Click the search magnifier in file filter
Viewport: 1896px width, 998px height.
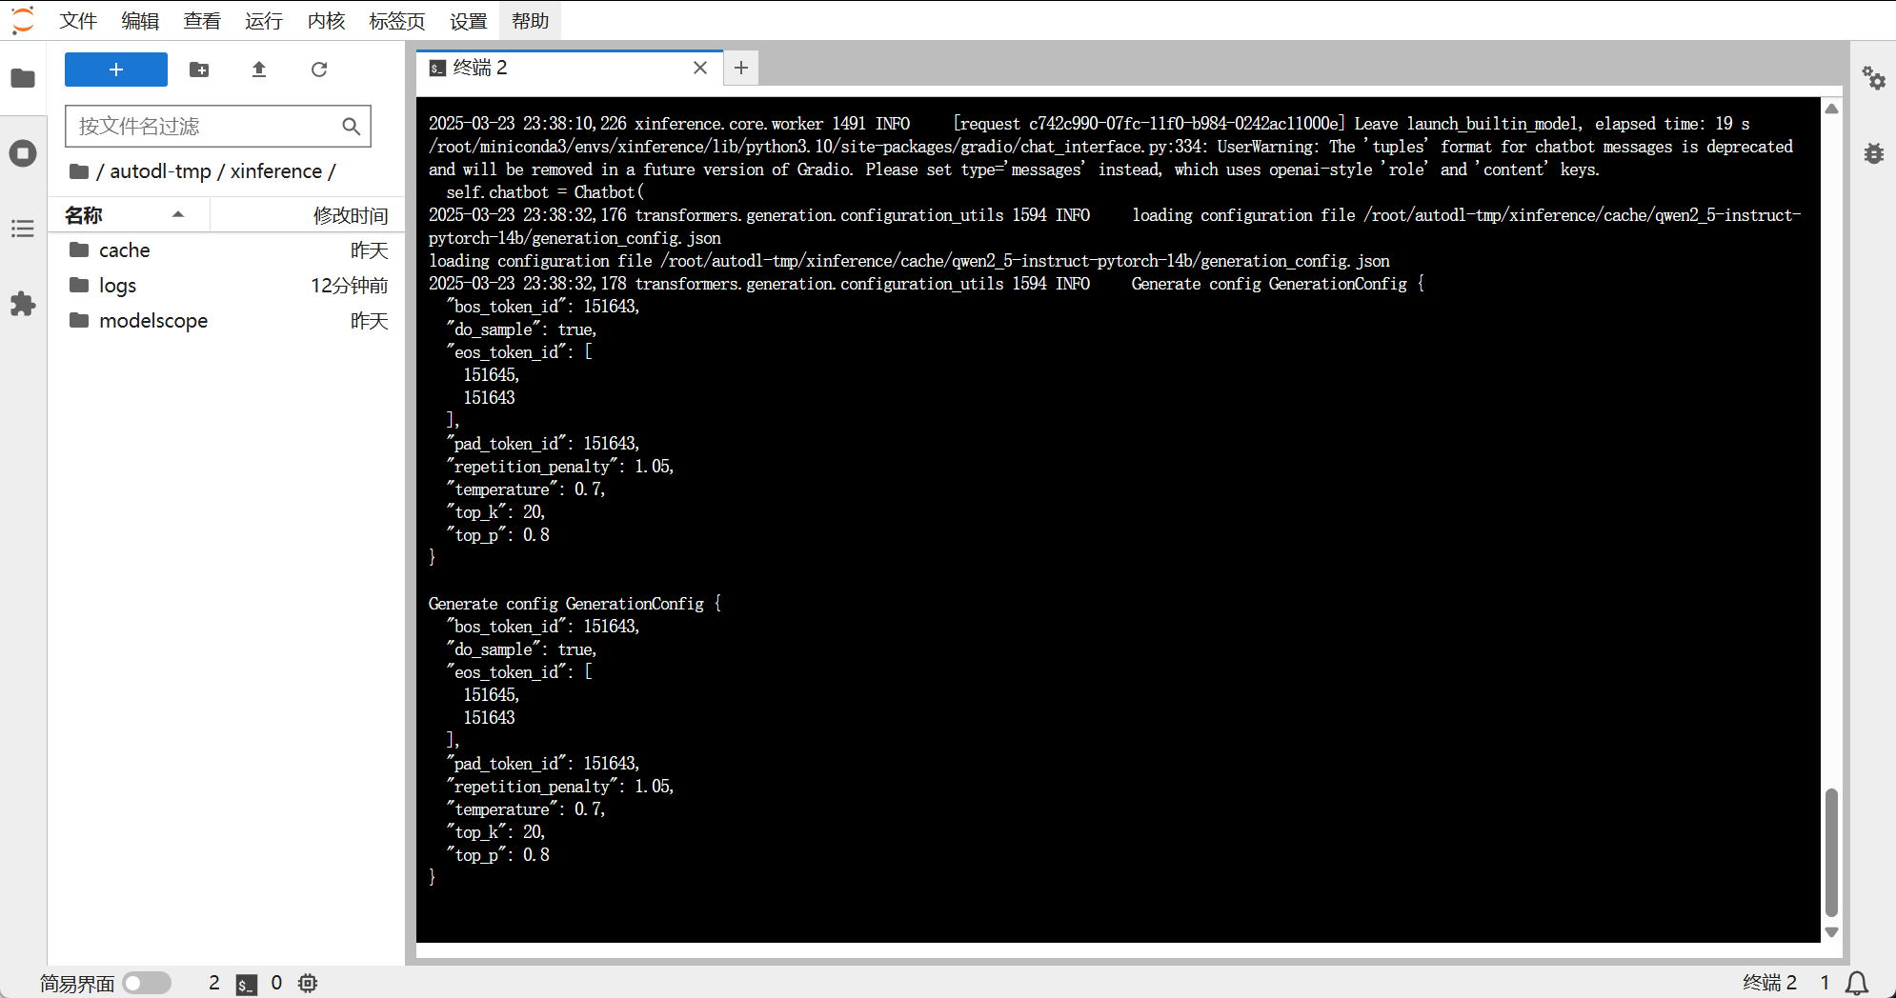[351, 127]
